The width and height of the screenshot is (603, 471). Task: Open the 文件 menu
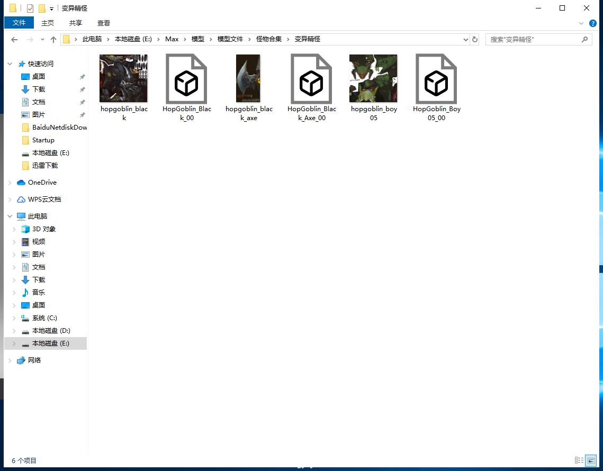[19, 23]
